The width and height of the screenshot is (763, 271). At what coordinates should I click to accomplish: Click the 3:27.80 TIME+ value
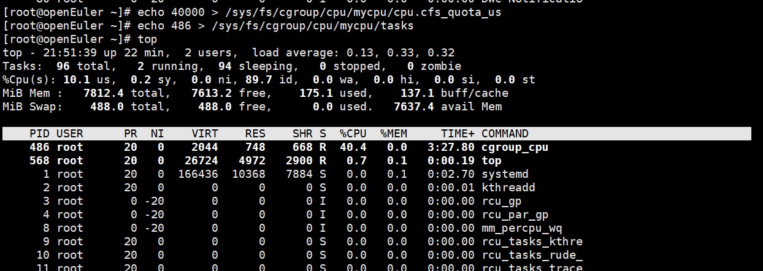(x=451, y=147)
